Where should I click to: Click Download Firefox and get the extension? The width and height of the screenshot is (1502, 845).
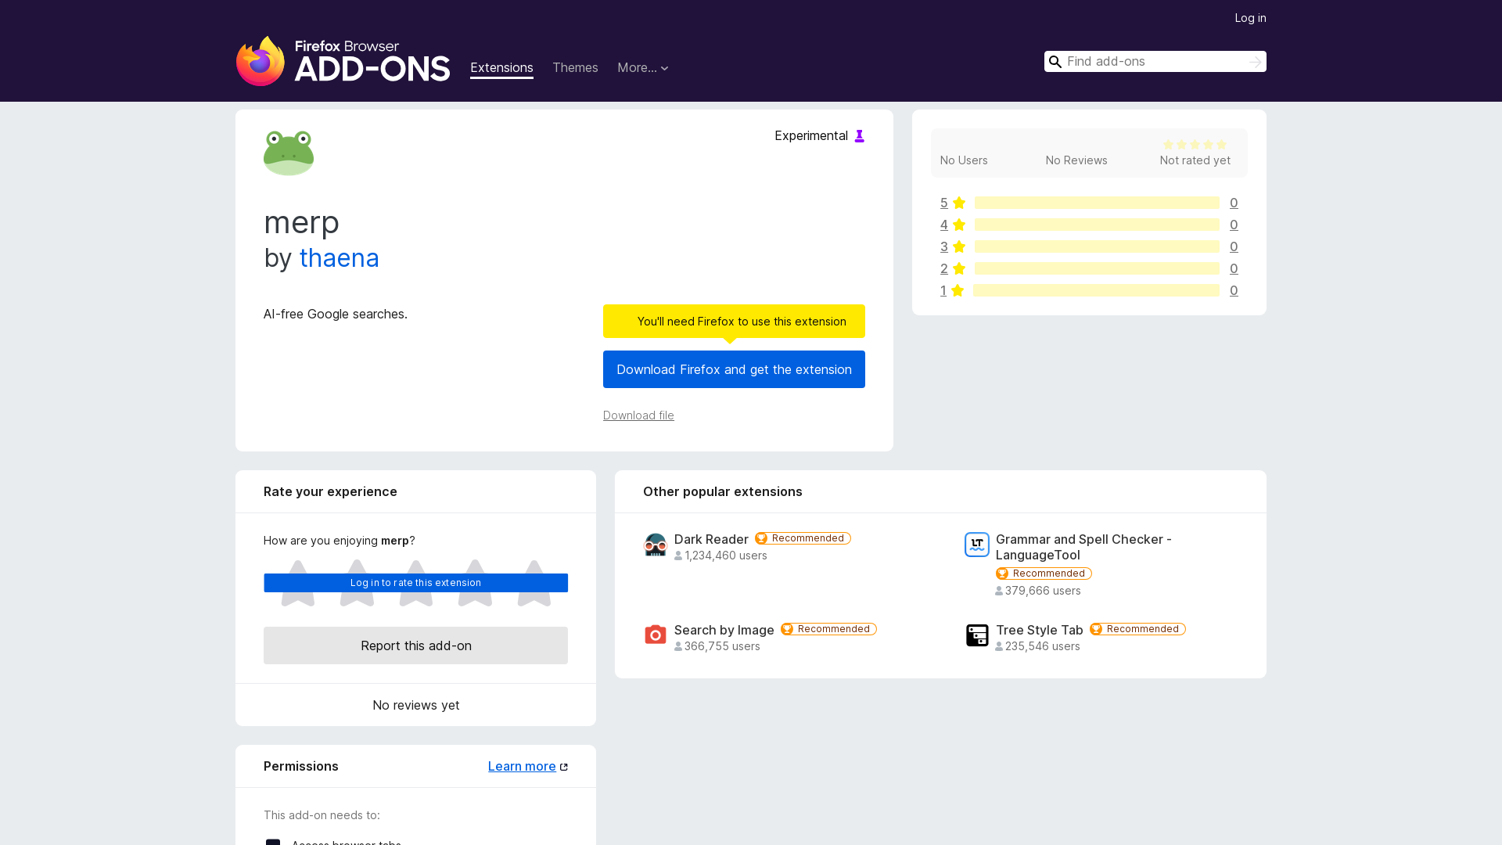734,369
